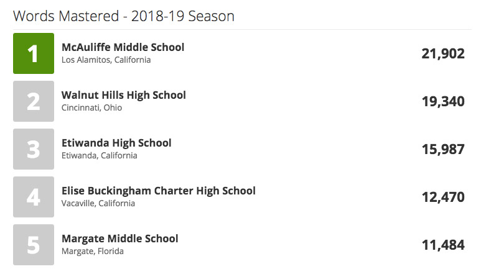Select Etiwanda High School name

(x=116, y=143)
